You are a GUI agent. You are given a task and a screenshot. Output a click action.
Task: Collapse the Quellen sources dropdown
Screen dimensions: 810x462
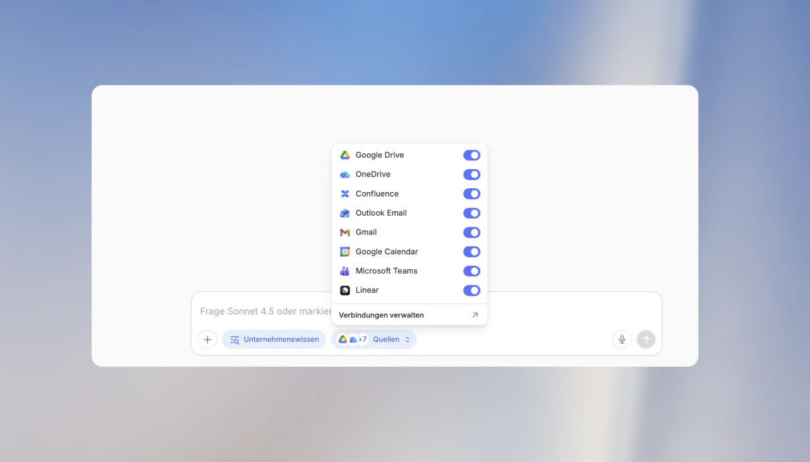point(374,340)
